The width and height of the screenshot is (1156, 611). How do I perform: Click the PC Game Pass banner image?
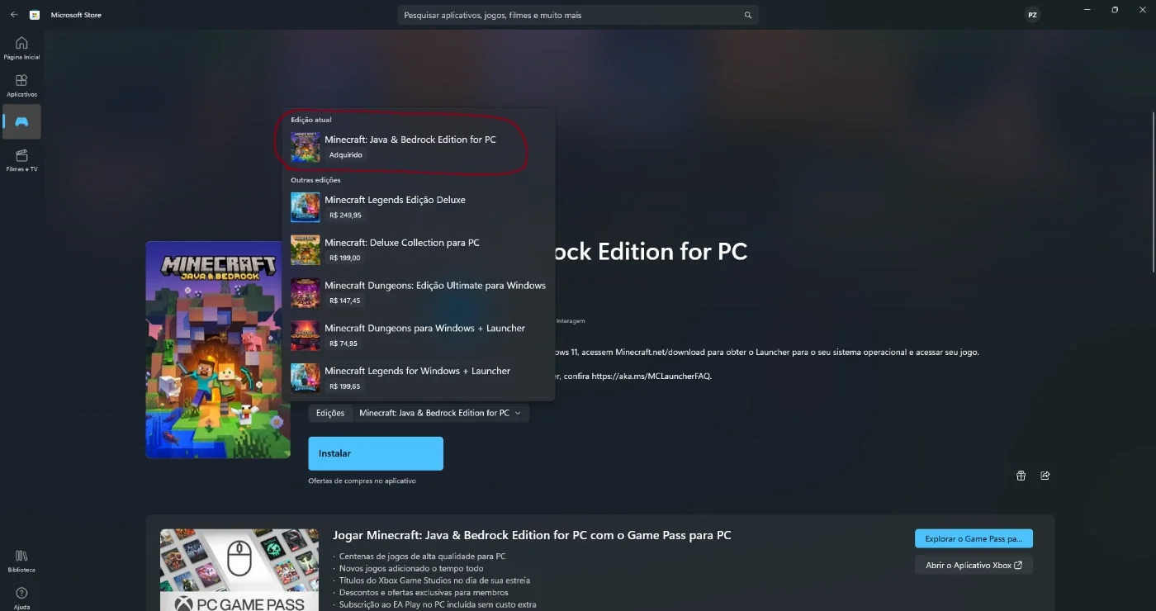pyautogui.click(x=239, y=570)
